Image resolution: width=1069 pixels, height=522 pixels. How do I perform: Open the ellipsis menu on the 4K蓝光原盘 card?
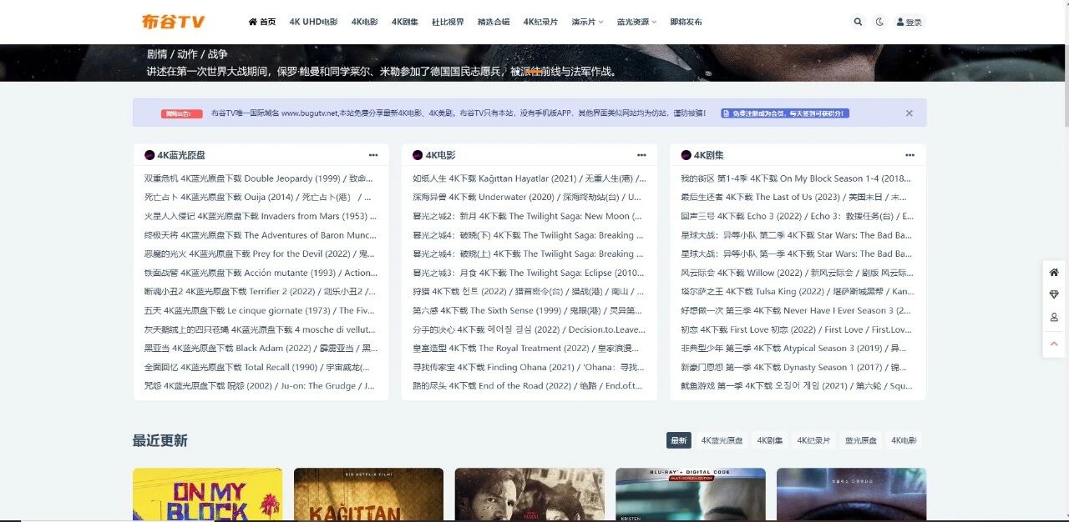coord(373,154)
